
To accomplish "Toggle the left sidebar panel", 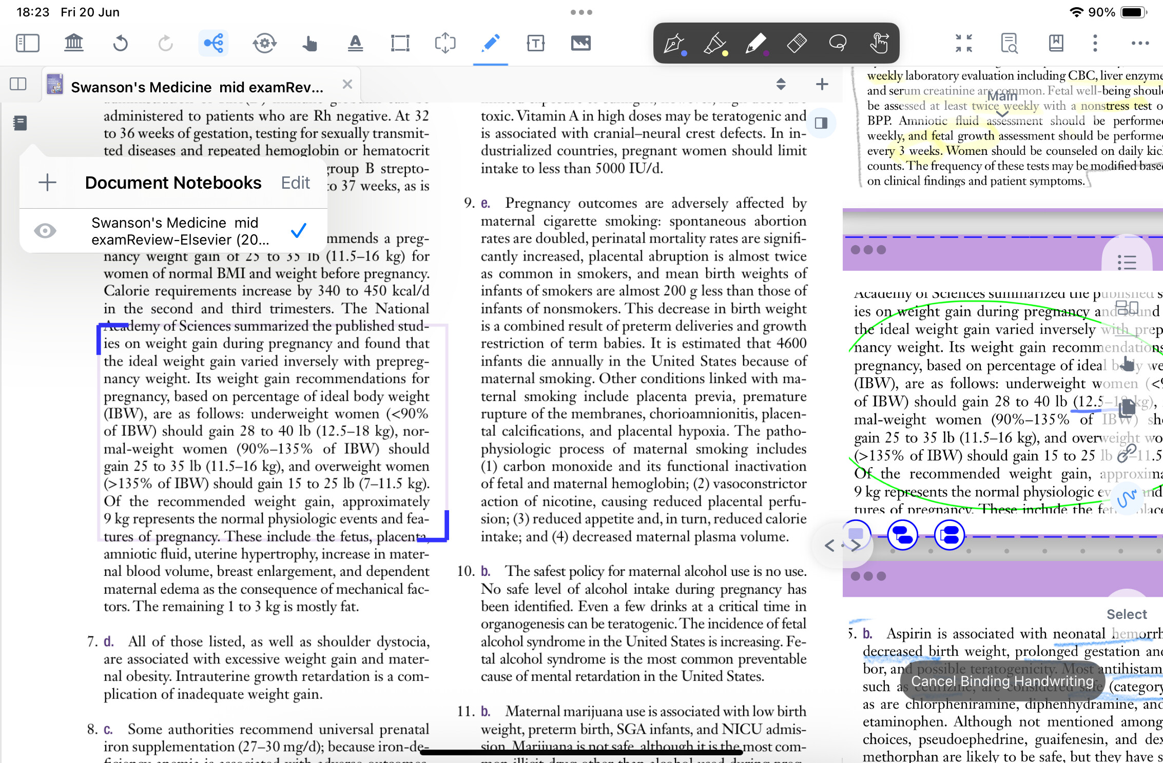I will tap(28, 43).
